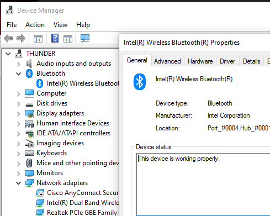Click Device Manager title bar icon

[9, 10]
